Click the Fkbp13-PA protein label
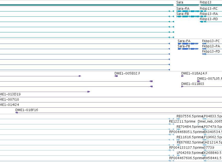 (x=211, y=46)
